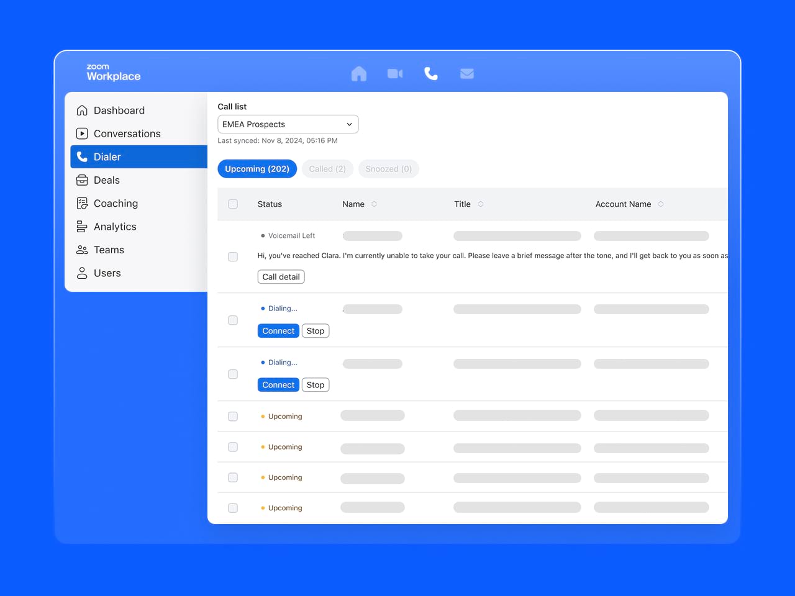
Task: Select the checkbox on the first Dialing row
Action: click(233, 320)
